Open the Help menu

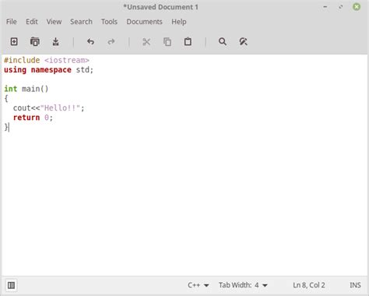point(179,22)
